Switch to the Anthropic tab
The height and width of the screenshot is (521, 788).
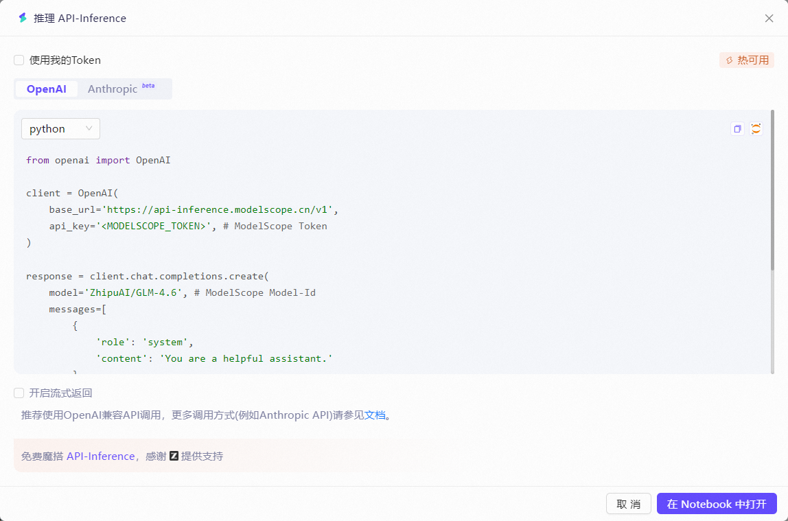[x=113, y=89]
